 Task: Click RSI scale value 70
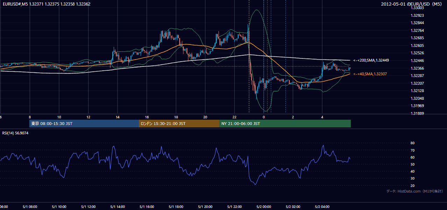pyautogui.click(x=412, y=150)
